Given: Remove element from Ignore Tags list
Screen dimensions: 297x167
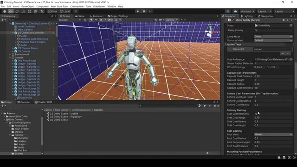Looking at the screenshot, I should coord(288,54).
